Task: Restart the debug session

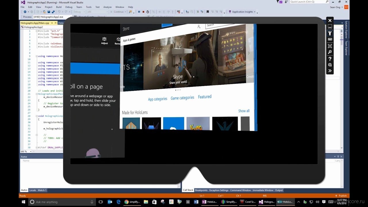Action: pos(148,12)
